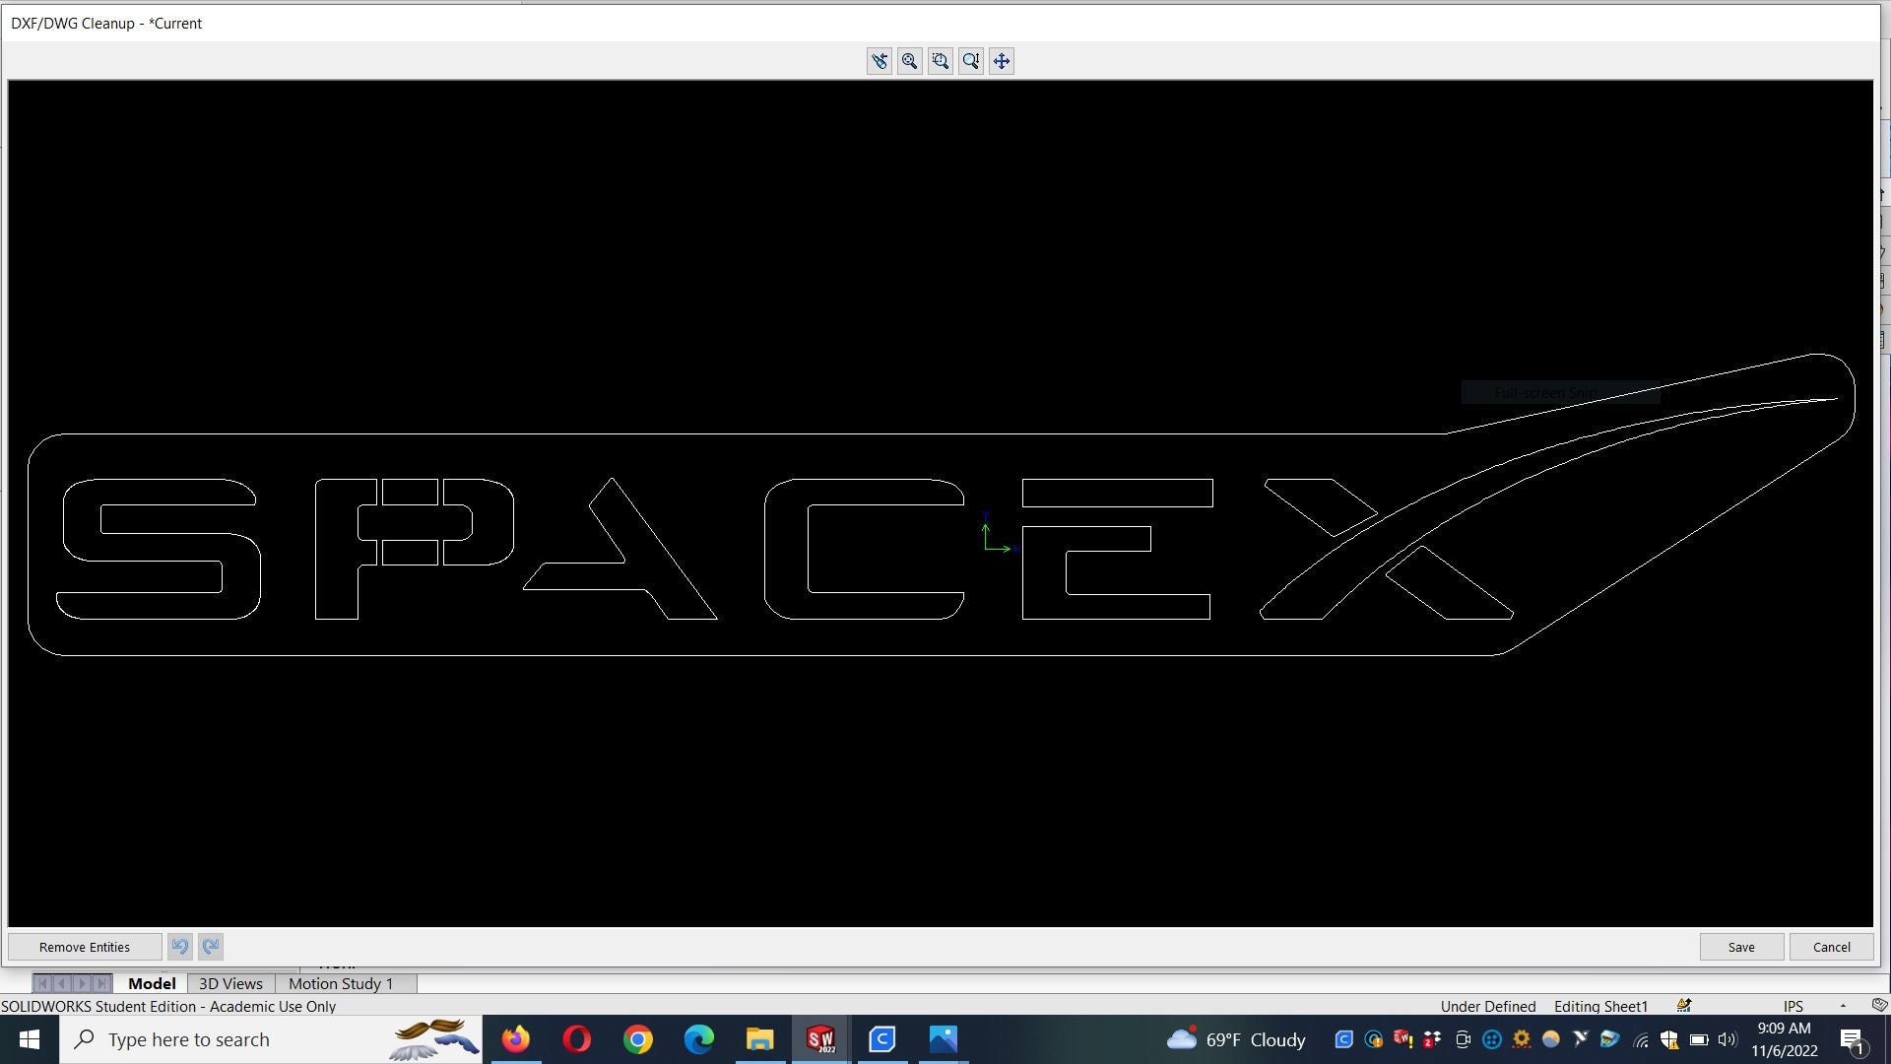Undo the last cleanup action
Image resolution: width=1891 pixels, height=1064 pixels.
point(180,946)
